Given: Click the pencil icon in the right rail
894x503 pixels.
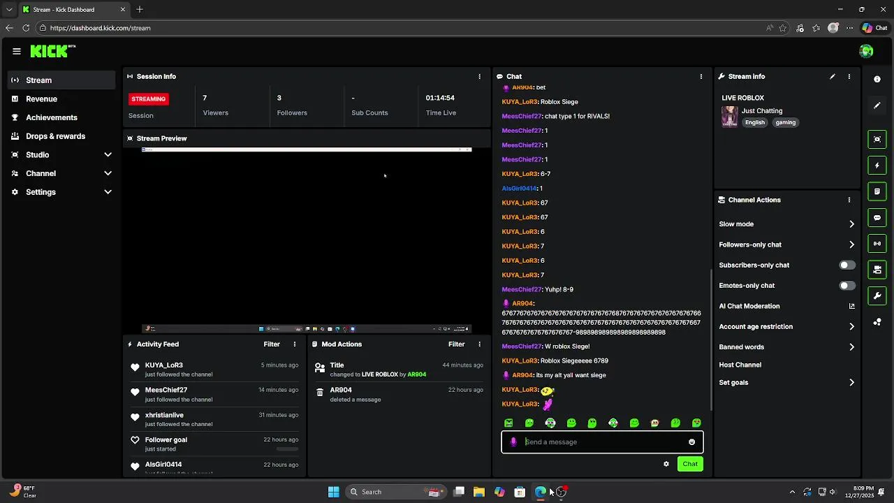Looking at the screenshot, I should click(x=877, y=105).
